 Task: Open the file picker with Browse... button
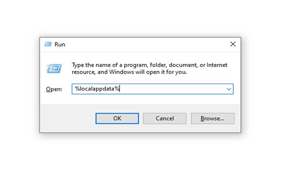point(212,118)
